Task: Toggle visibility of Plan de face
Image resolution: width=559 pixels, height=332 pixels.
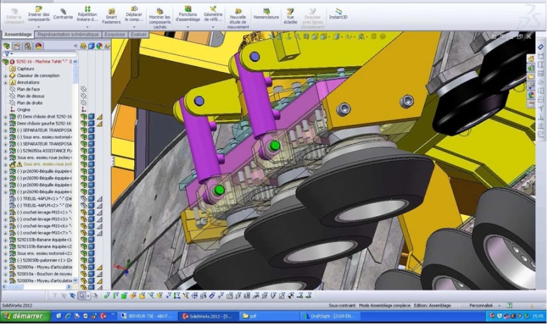Action: pos(83,89)
